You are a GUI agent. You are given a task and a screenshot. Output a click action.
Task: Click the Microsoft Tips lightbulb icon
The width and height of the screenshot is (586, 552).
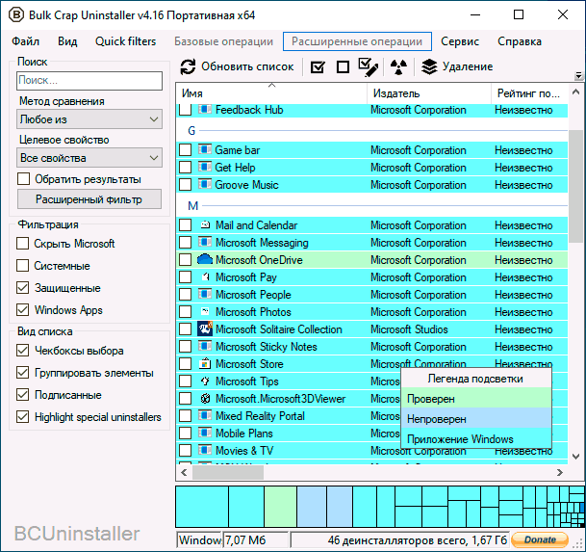click(205, 381)
